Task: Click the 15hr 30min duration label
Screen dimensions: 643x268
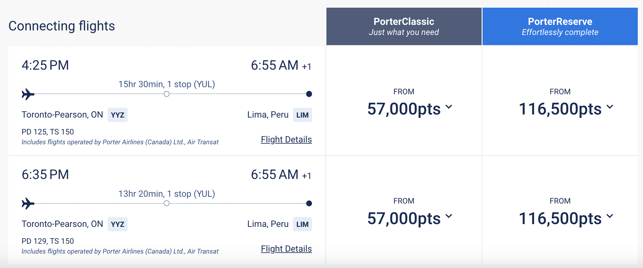Action: point(167,84)
